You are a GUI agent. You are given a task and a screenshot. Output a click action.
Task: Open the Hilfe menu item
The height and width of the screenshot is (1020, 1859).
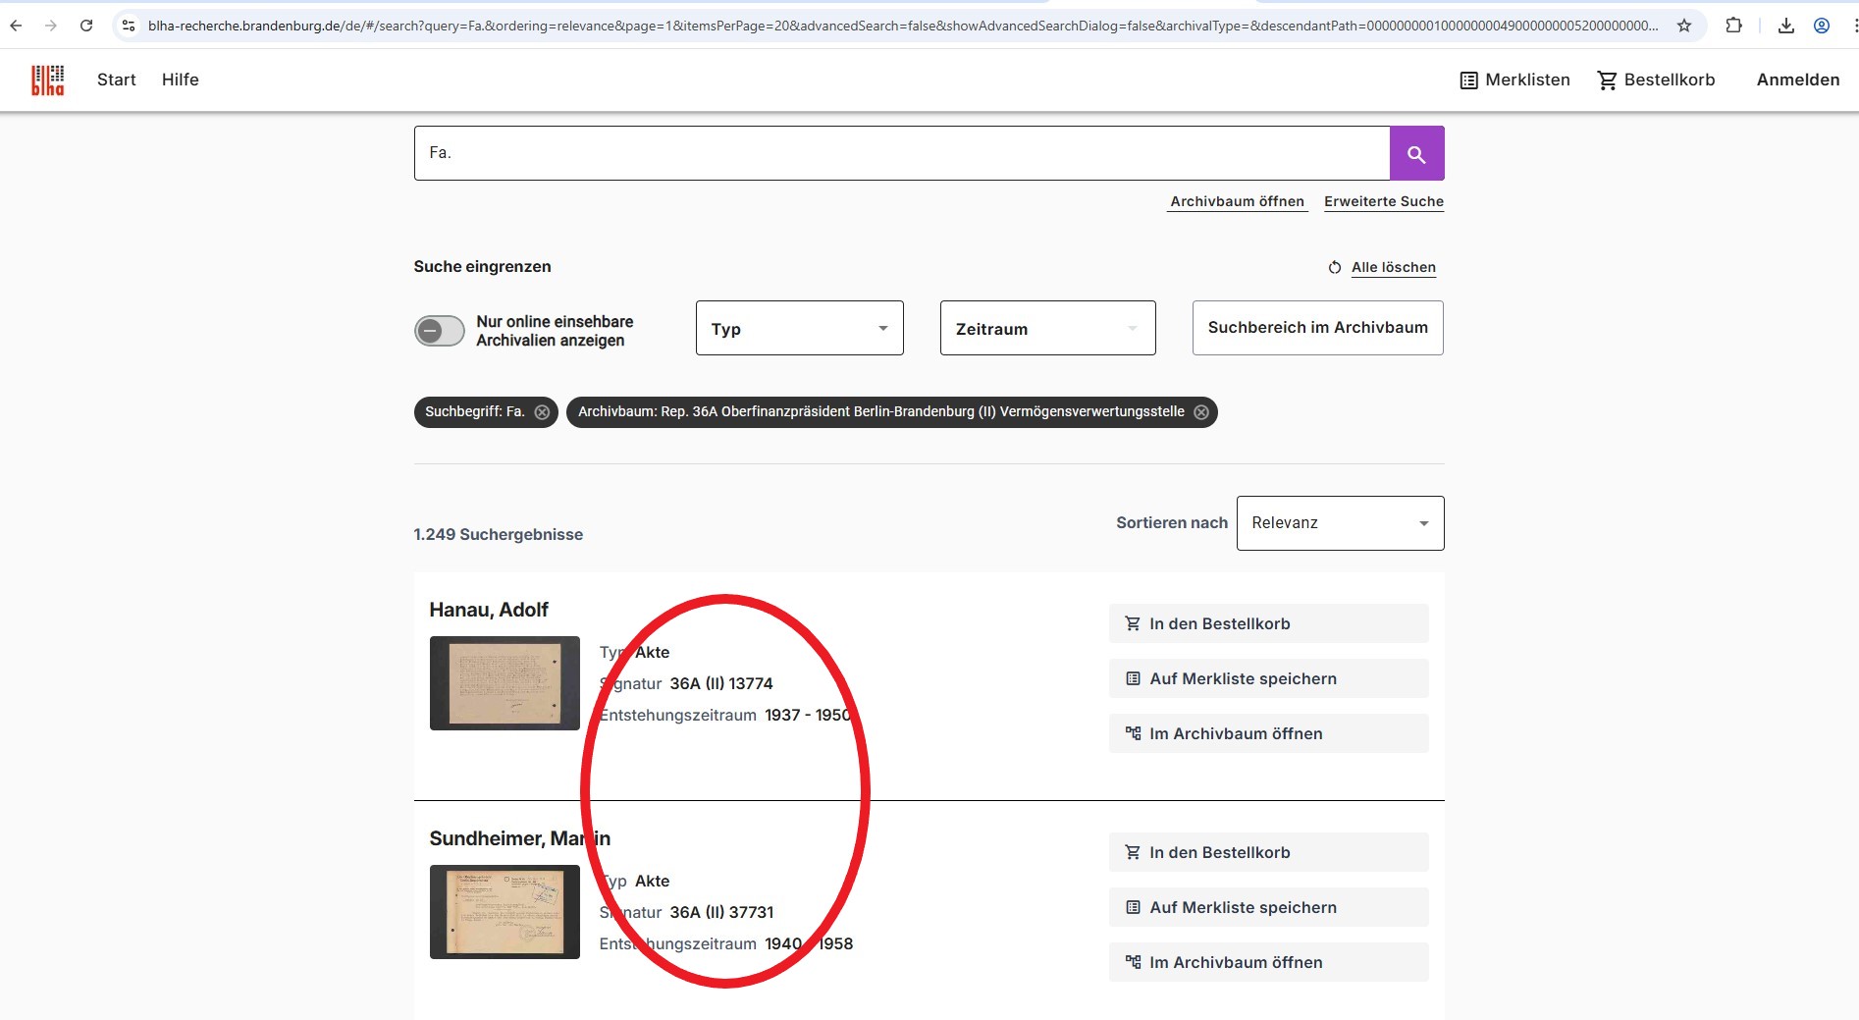click(181, 80)
